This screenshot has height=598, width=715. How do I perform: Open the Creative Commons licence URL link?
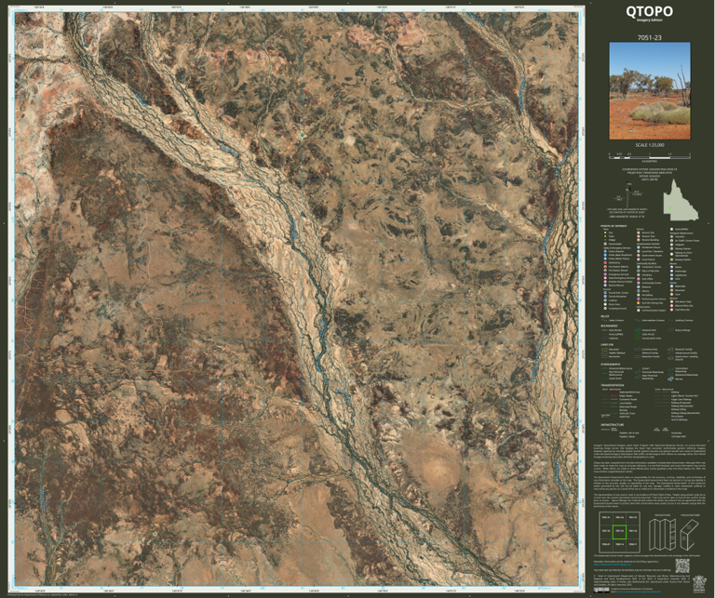[x=638, y=591]
